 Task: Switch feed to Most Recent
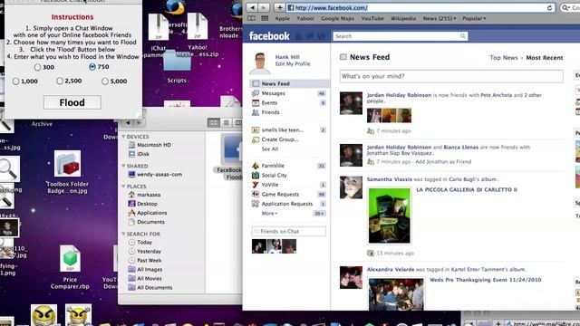tap(544, 58)
